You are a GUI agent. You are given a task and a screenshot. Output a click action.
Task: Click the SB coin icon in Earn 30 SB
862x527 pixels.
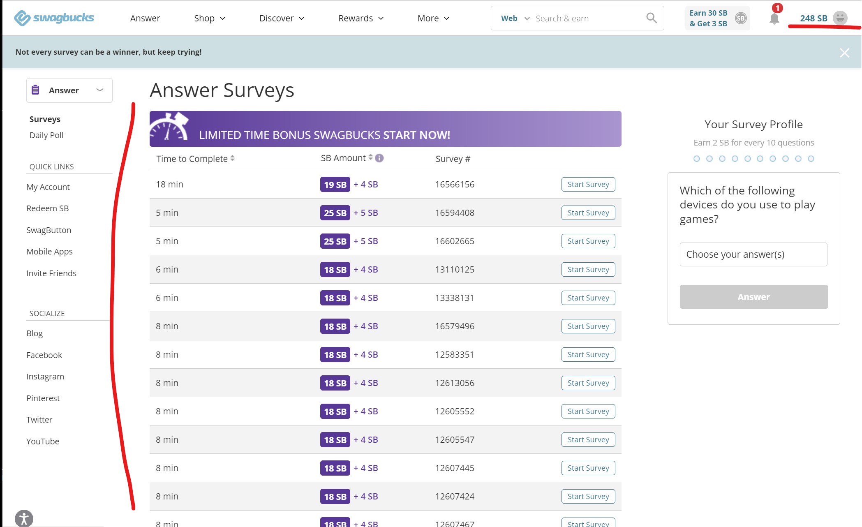740,18
